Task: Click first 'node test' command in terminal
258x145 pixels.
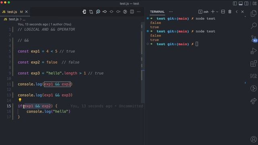Action: pos(205,19)
